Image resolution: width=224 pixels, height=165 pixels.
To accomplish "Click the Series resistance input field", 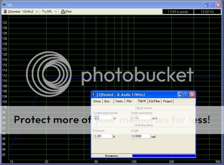I will [x=140, y=118].
